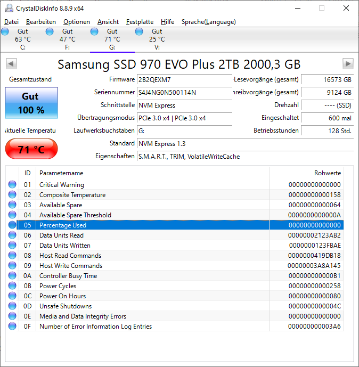Select the Composite Temperature parameter name
This screenshot has width=359, height=367.
[72, 195]
